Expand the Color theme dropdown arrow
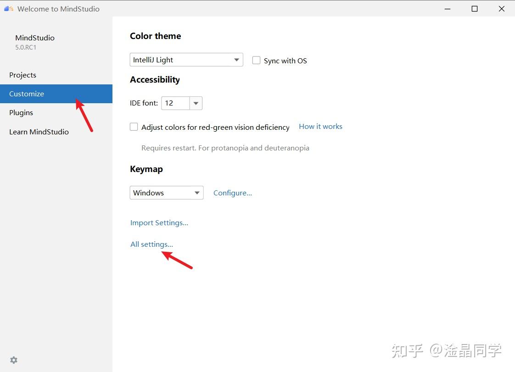 click(236, 60)
